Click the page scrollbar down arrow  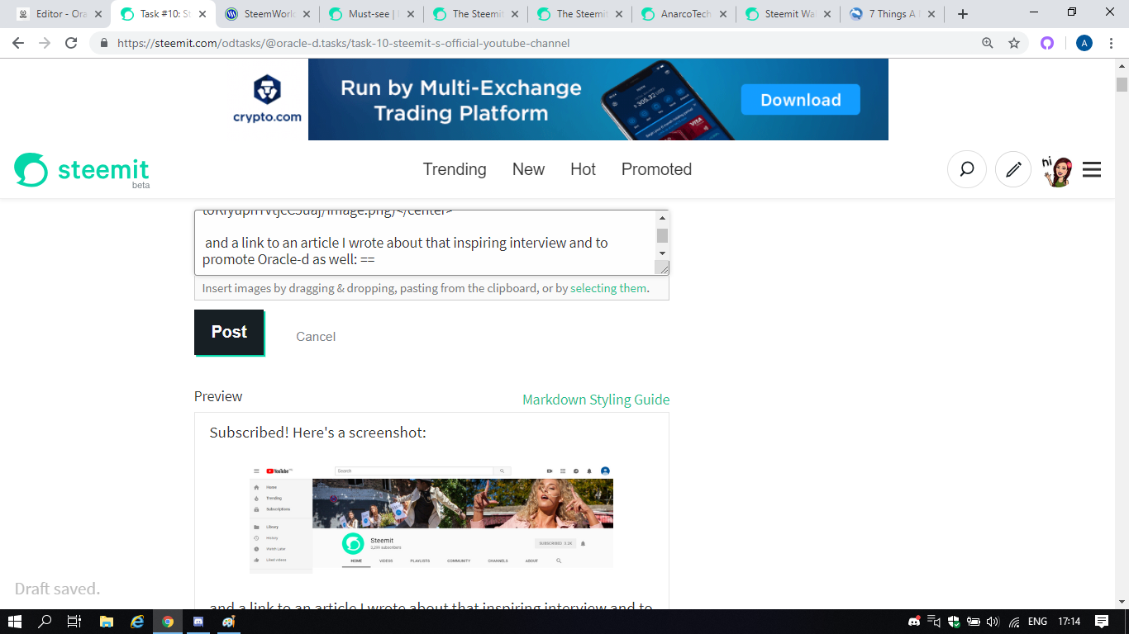click(1122, 602)
